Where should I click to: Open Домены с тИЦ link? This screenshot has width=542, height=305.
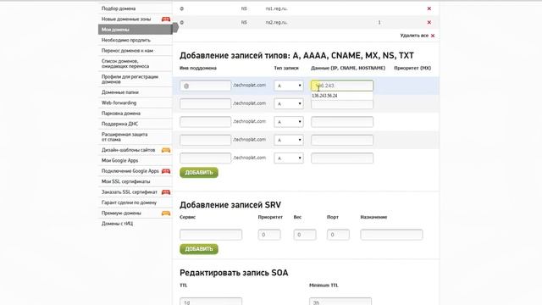117,224
